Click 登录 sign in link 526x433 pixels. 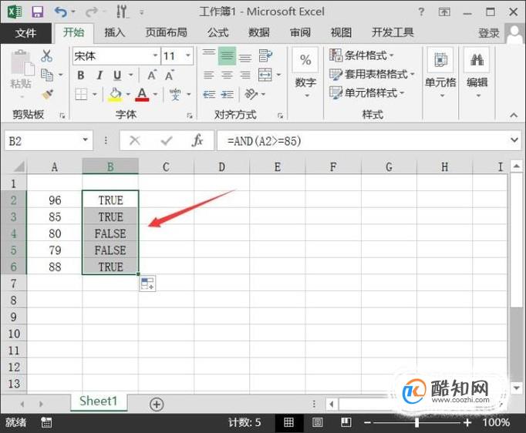click(489, 33)
